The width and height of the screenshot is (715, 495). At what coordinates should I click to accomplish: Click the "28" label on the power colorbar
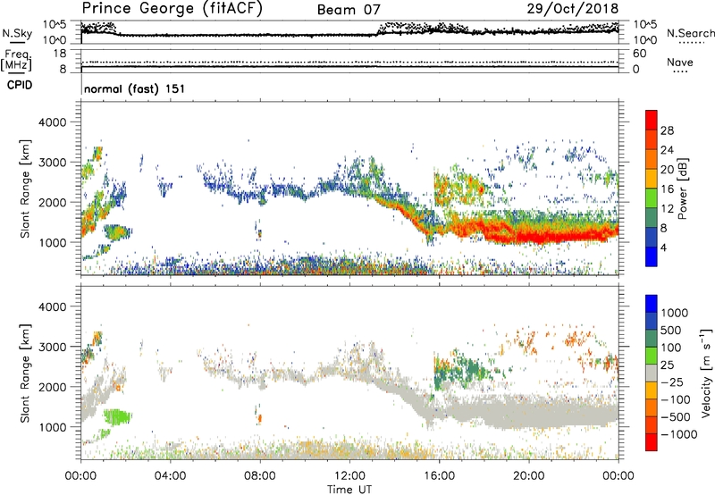(667, 130)
